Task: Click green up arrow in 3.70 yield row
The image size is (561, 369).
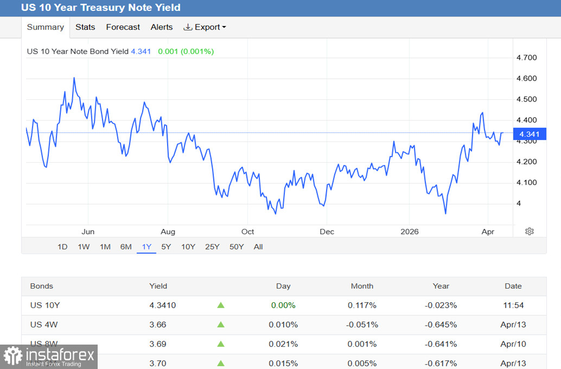Action: coord(221,363)
